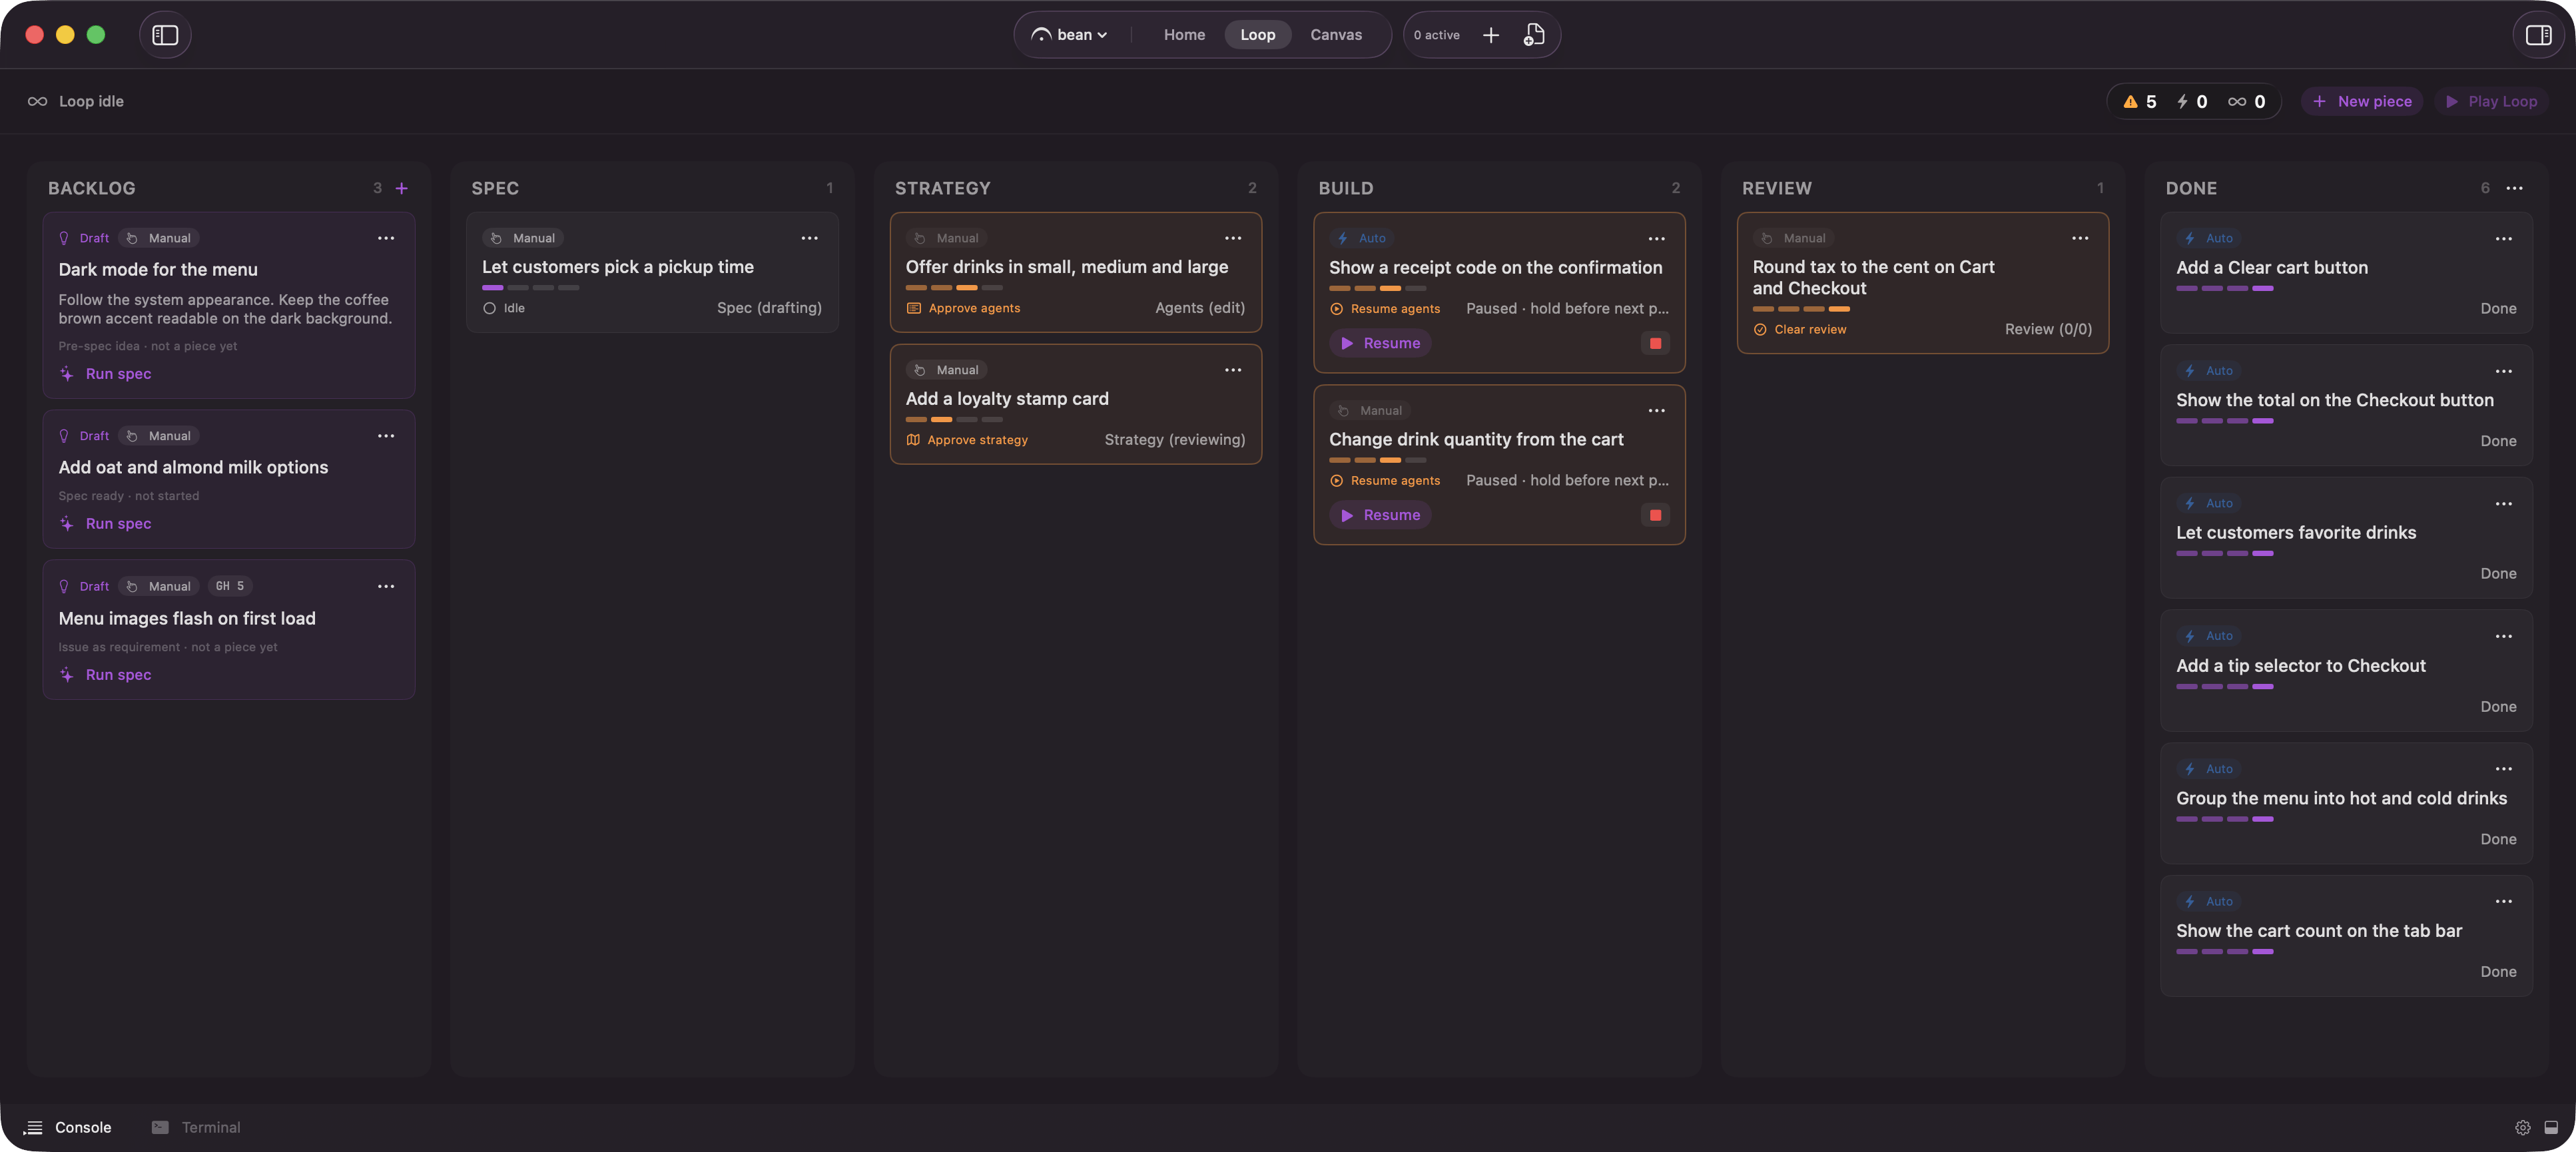Toggle Manual mode on pickup time card
The height and width of the screenshot is (1152, 2576).
coord(523,238)
